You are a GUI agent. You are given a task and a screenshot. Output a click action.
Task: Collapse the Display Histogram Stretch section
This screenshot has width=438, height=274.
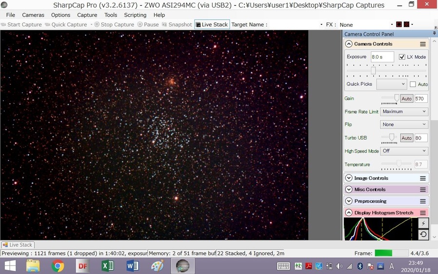point(349,213)
